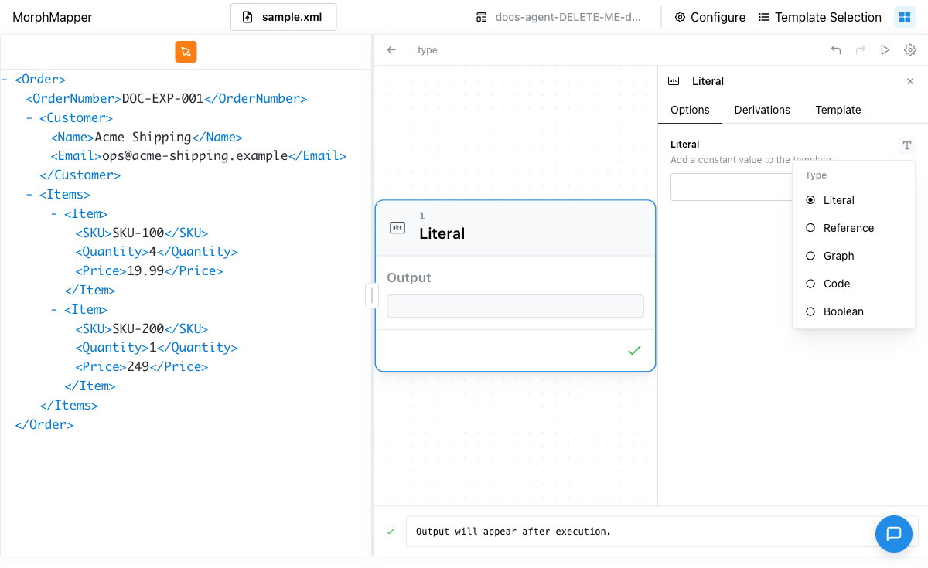The width and height of the screenshot is (928, 568).
Task: Switch to the Options tab
Action: [690, 110]
